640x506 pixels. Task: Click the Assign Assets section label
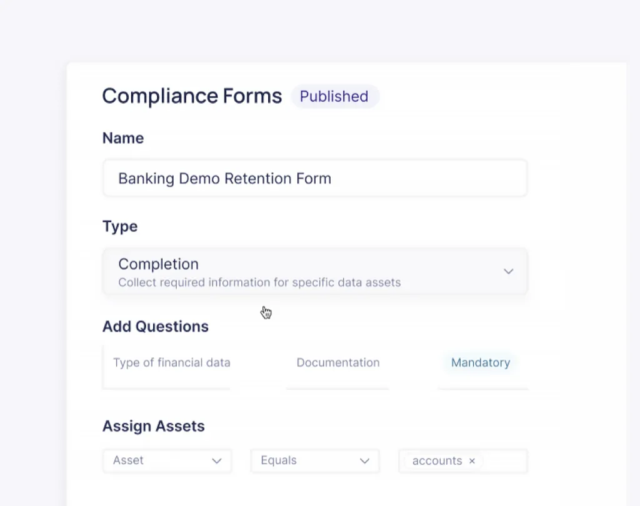click(154, 427)
